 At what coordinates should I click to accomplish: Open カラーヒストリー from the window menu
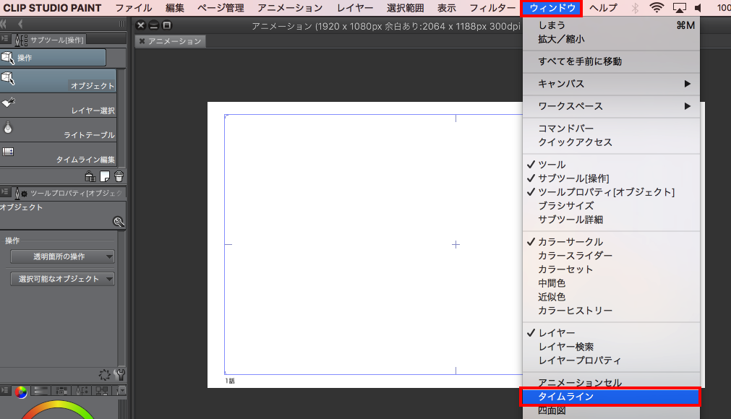pyautogui.click(x=611, y=311)
